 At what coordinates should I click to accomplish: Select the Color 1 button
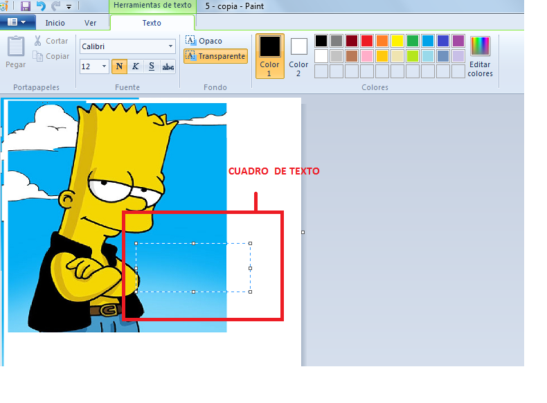[269, 56]
